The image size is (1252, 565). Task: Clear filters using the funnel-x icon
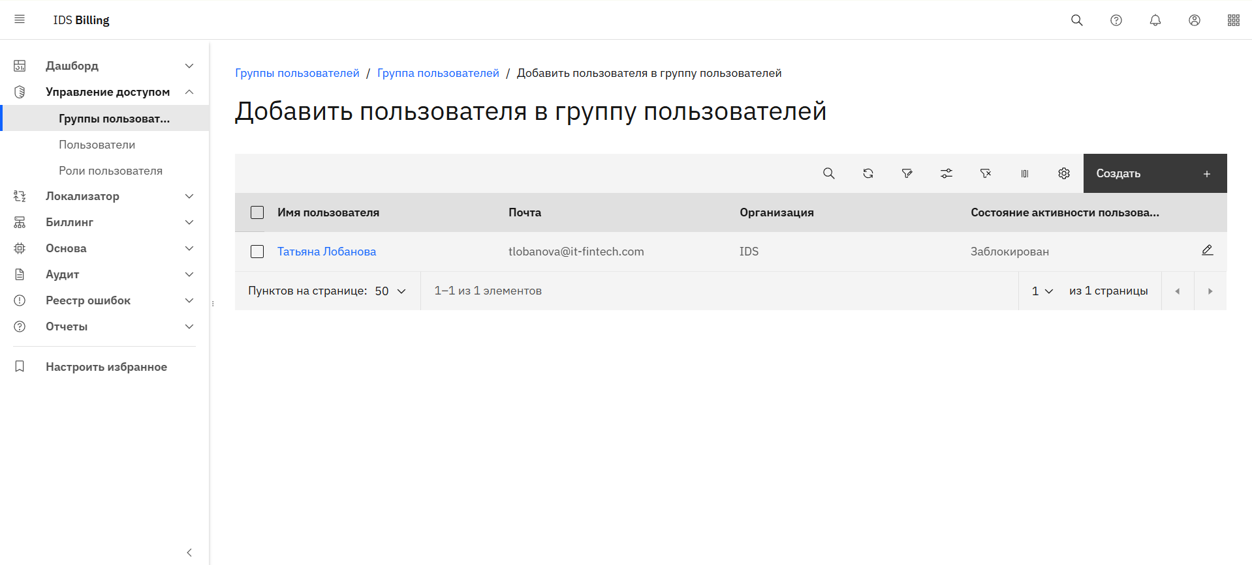985,173
